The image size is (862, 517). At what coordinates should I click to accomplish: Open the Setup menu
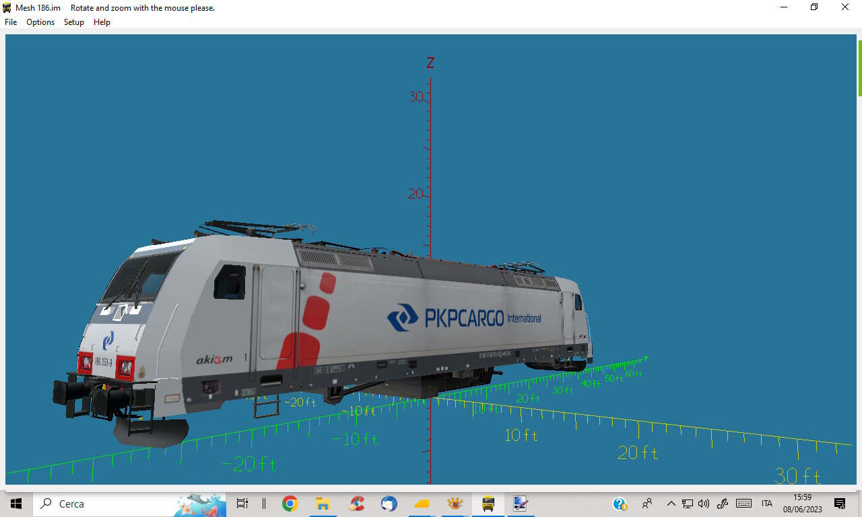pos(74,22)
